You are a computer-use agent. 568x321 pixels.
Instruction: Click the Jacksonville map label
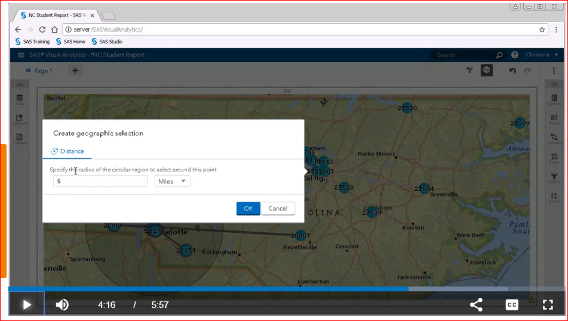click(x=414, y=278)
